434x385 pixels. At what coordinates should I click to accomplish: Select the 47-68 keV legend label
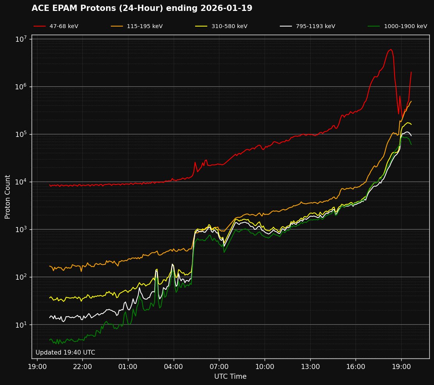tap(64, 26)
